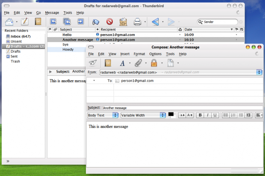Open the Print dropdown arrow in main toolbar

pyautogui.click(x=145, y=22)
